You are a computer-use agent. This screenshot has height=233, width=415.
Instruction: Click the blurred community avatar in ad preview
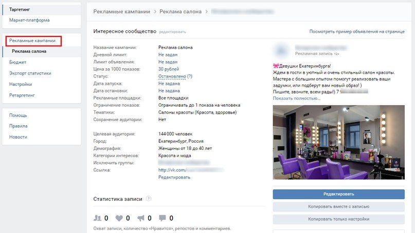point(281,50)
